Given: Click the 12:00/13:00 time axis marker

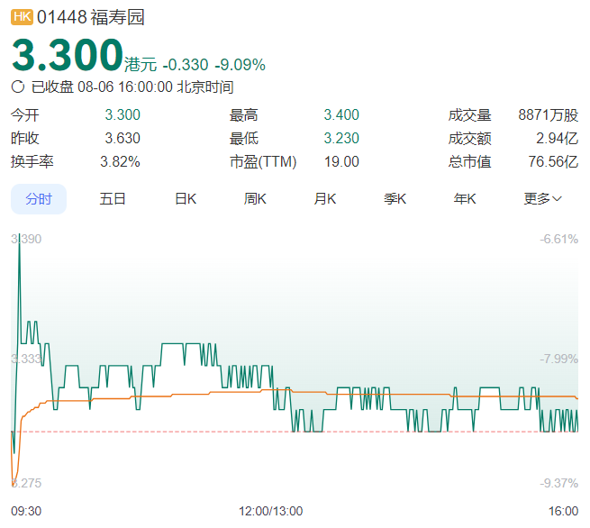Looking at the screenshot, I should pyautogui.click(x=270, y=511).
